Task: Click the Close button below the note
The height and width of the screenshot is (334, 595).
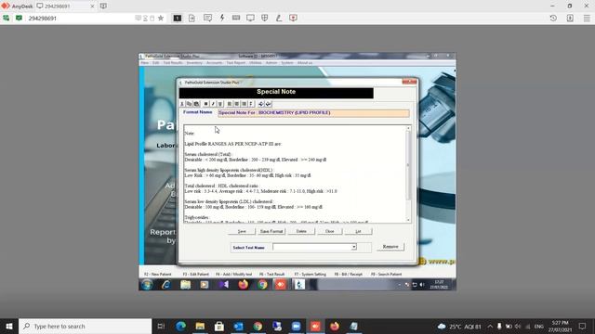Action: 330,231
